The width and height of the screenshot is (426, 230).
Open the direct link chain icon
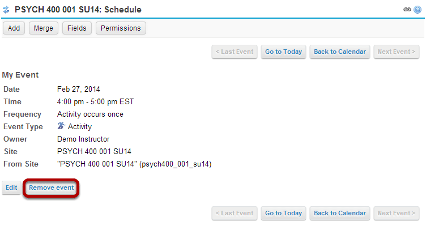click(x=407, y=10)
